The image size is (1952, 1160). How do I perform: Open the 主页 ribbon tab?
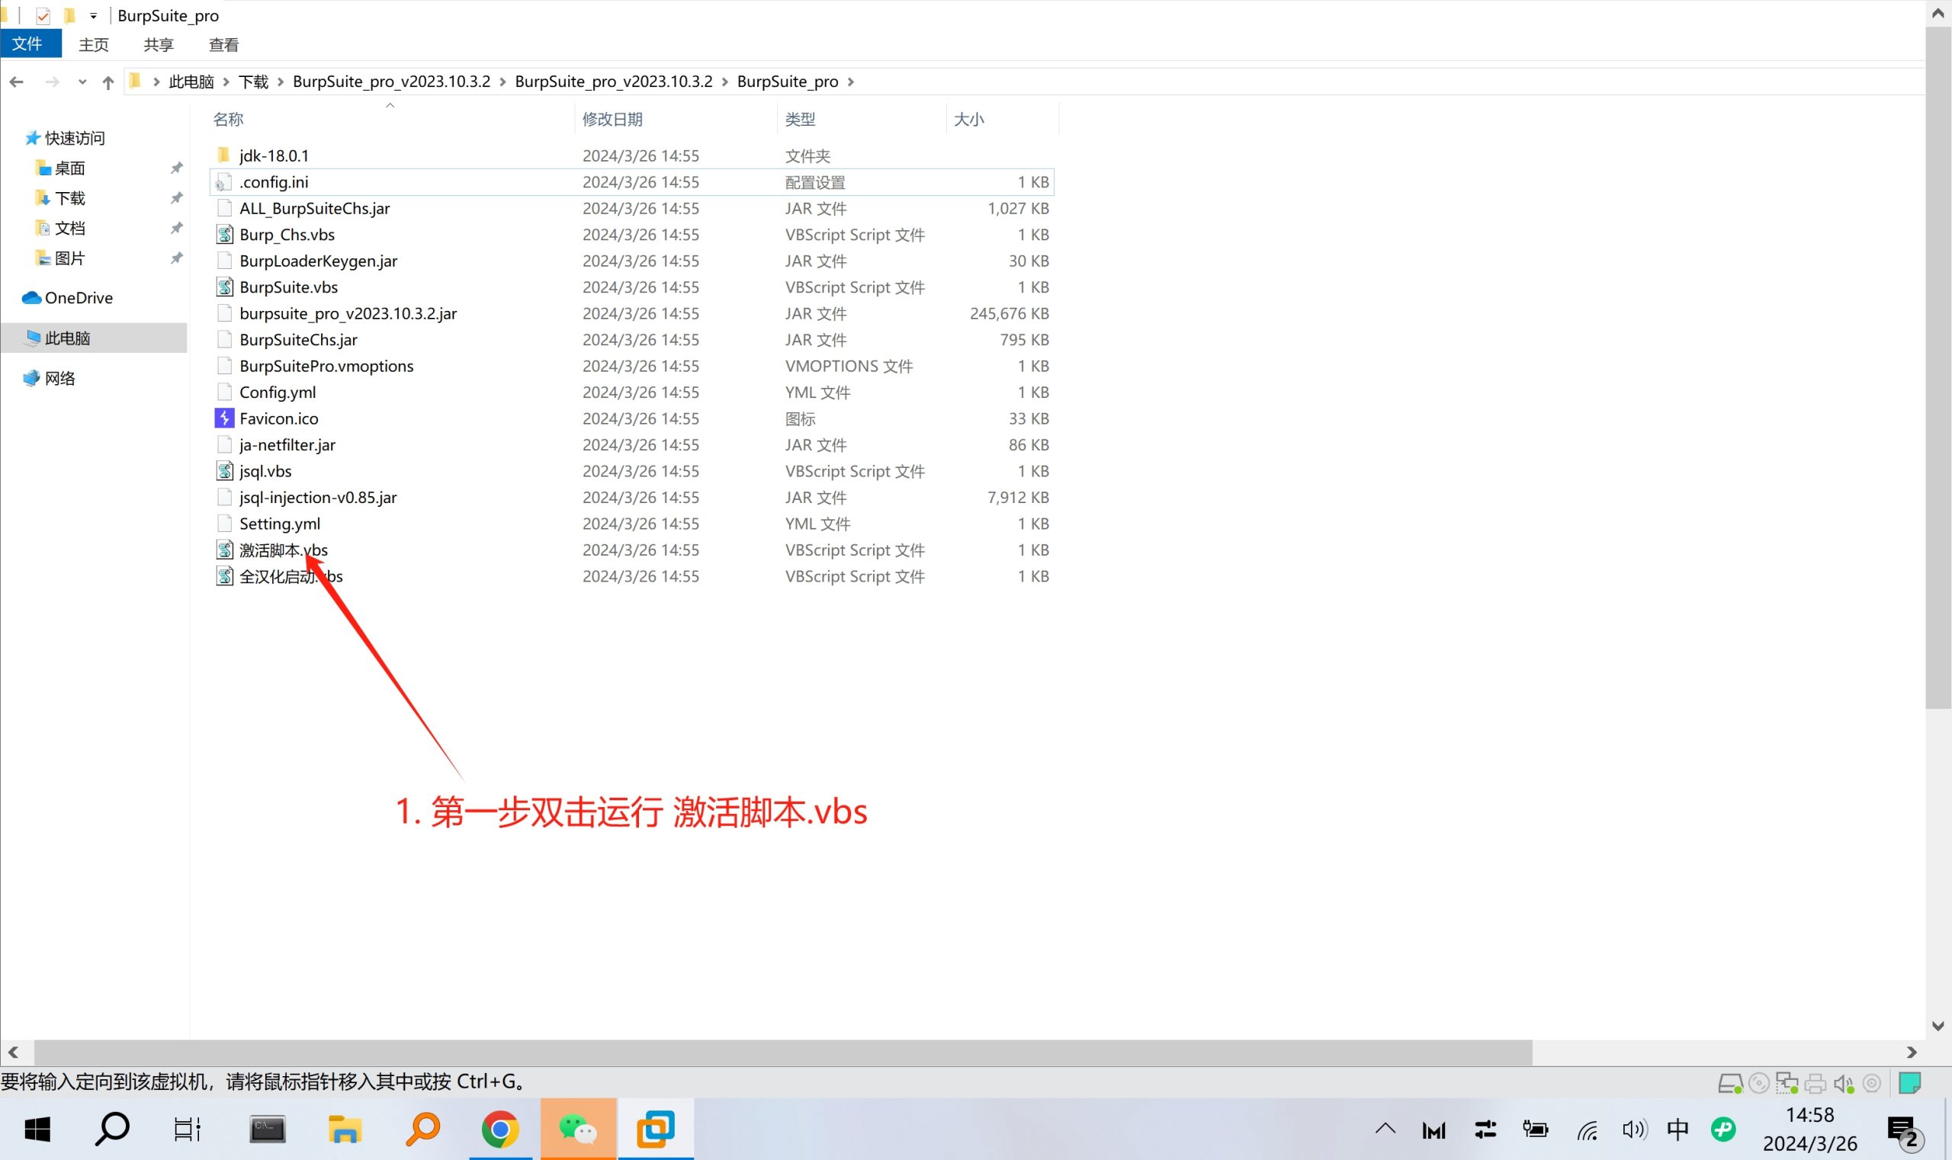pos(93,44)
